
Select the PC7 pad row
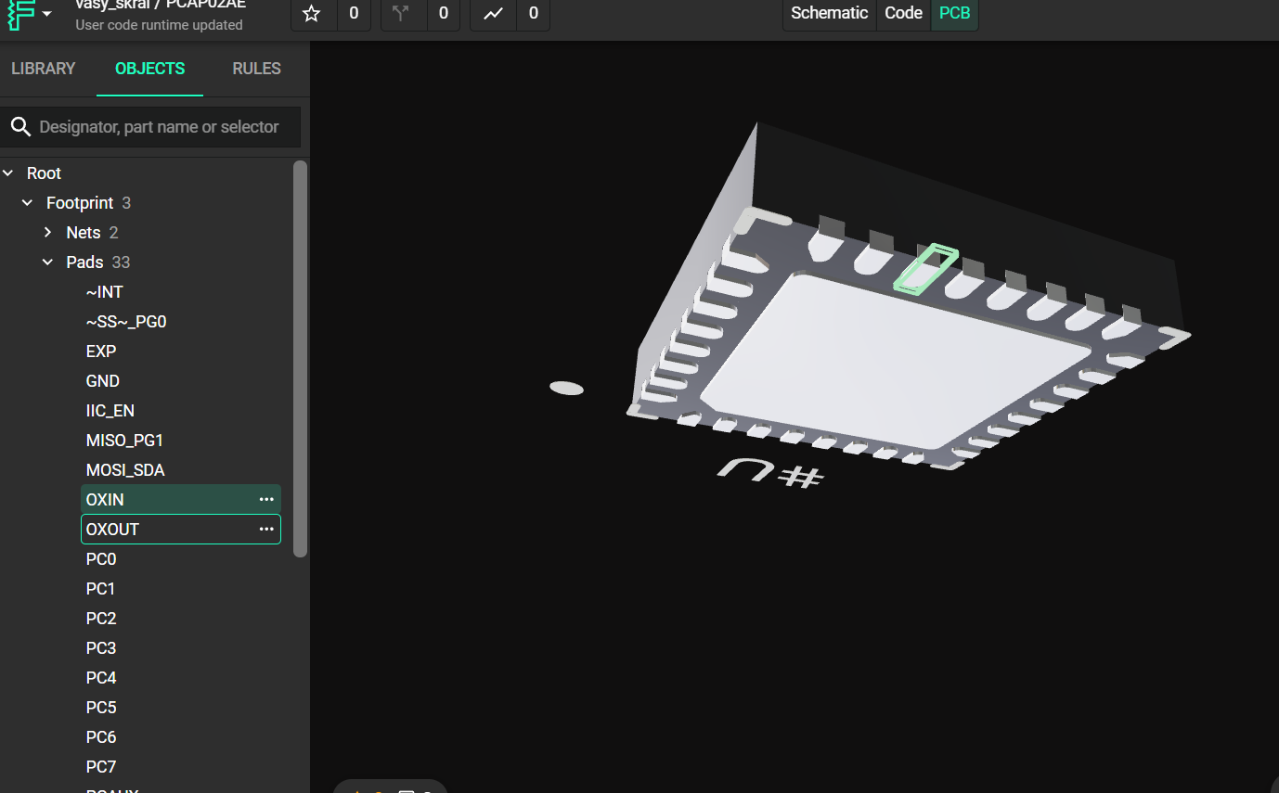tap(181, 767)
